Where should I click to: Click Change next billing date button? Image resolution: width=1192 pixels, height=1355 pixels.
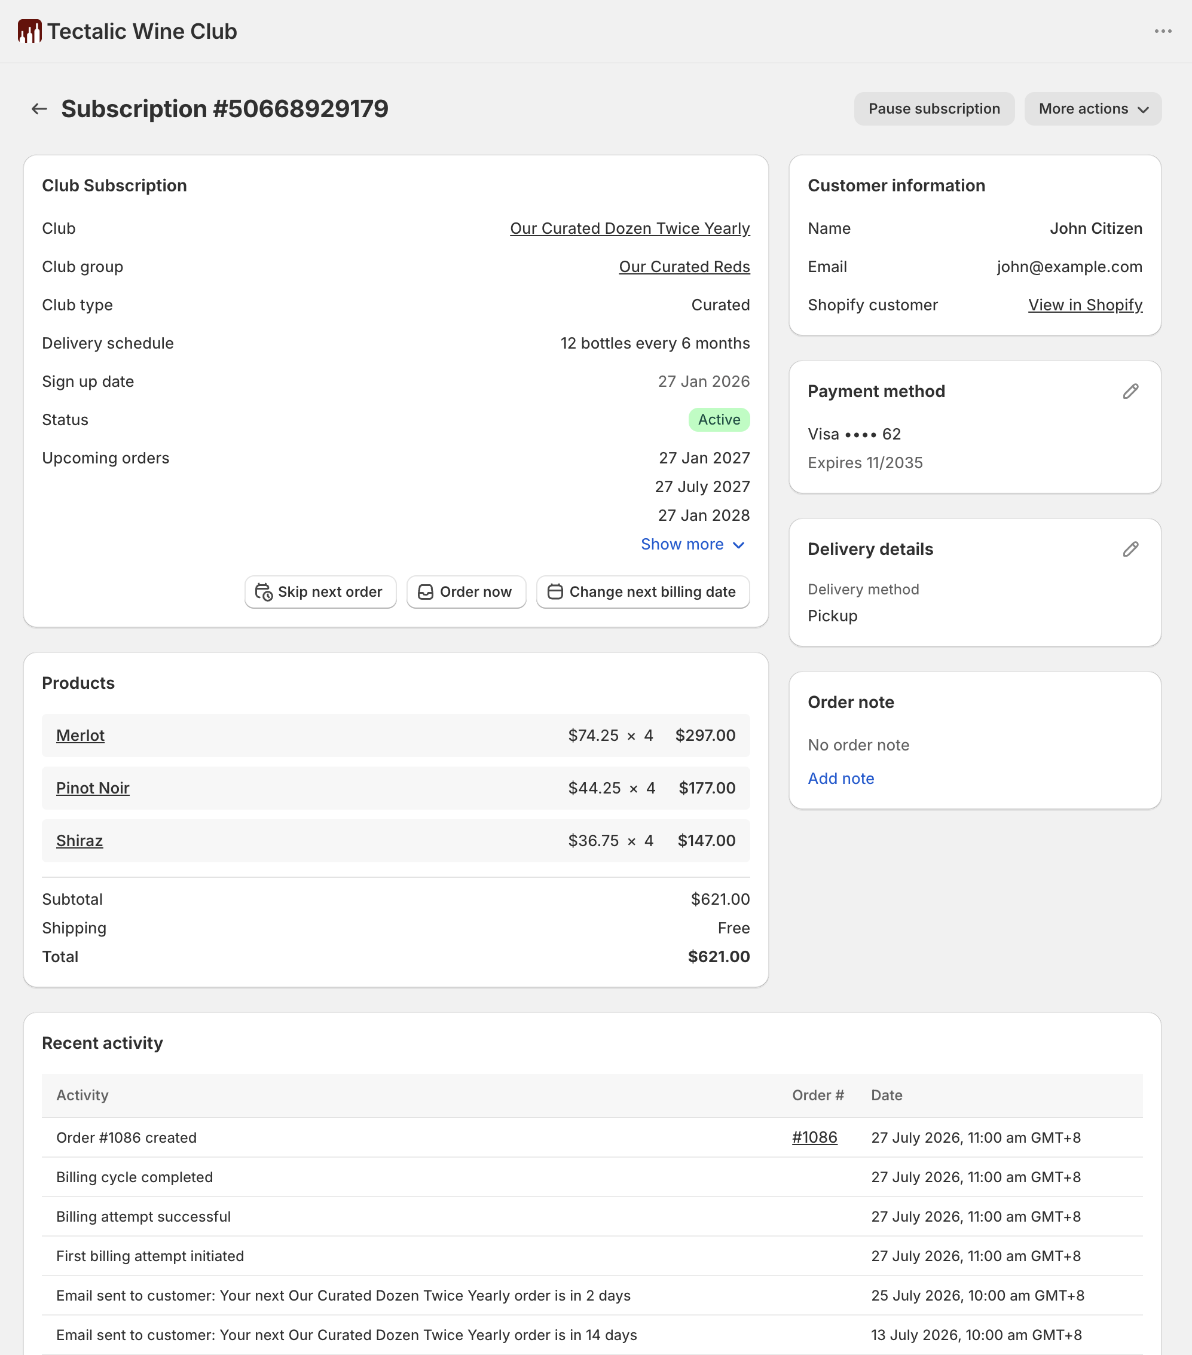tap(643, 591)
